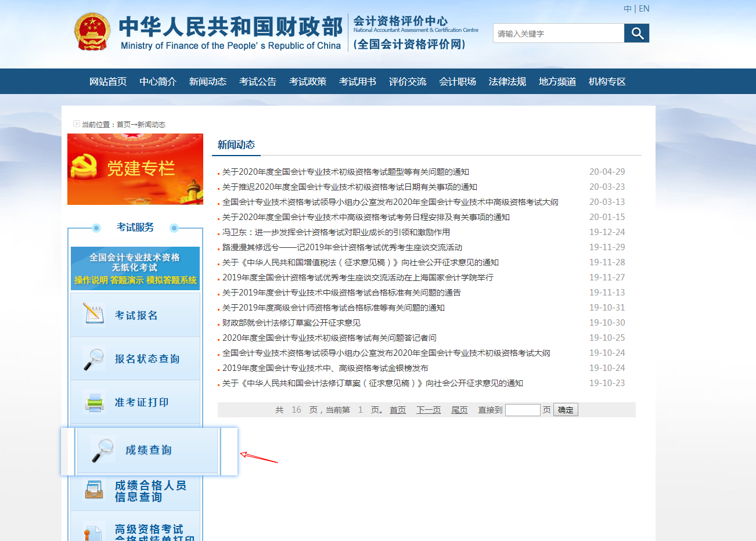Switch language to 中
Viewport: 756px width, 541px height.
tap(628, 9)
